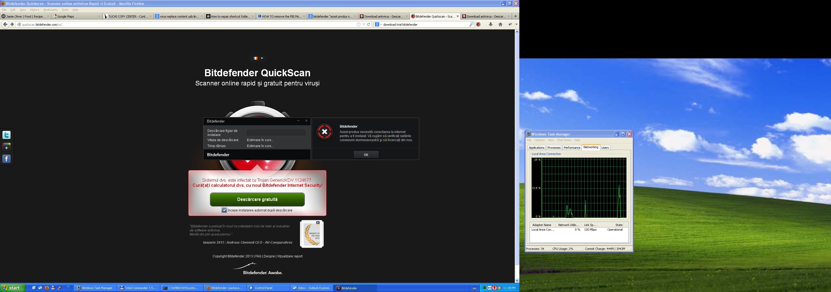The height and width of the screenshot is (292, 831).
Task: Bookmark this page with the star icon
Action: [358, 25]
